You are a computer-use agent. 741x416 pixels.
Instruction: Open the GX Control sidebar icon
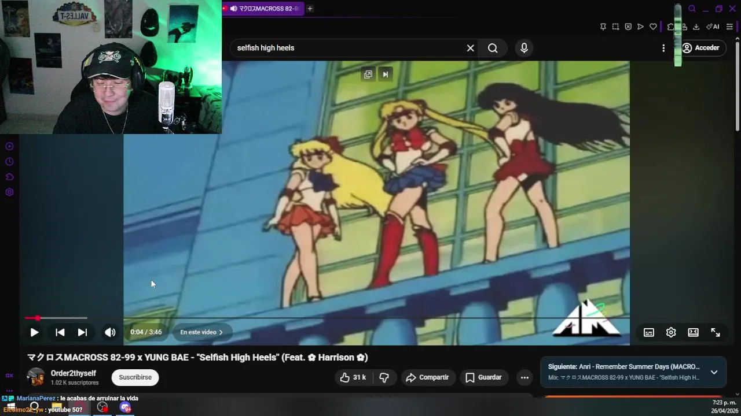point(9,376)
